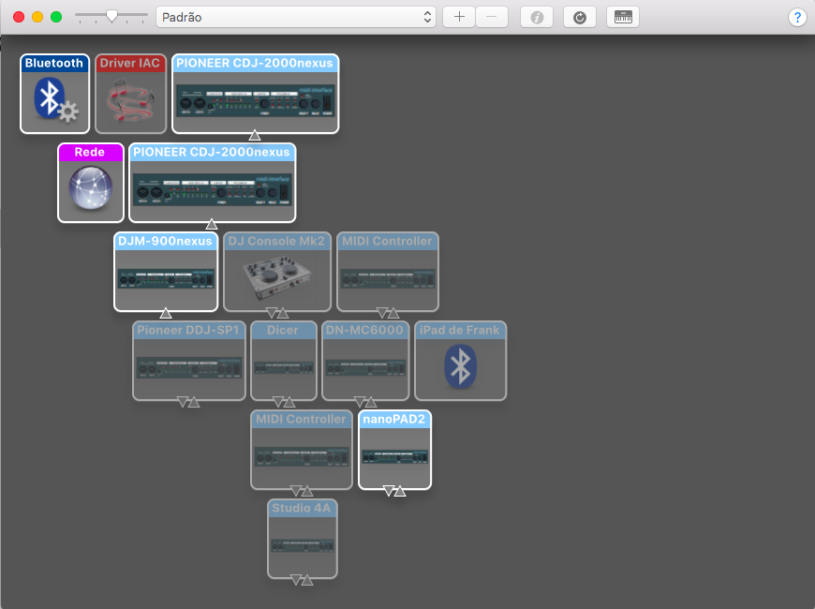The image size is (815, 609).
Task: Rescan MIDI with the circular arrow button
Action: coord(580,17)
